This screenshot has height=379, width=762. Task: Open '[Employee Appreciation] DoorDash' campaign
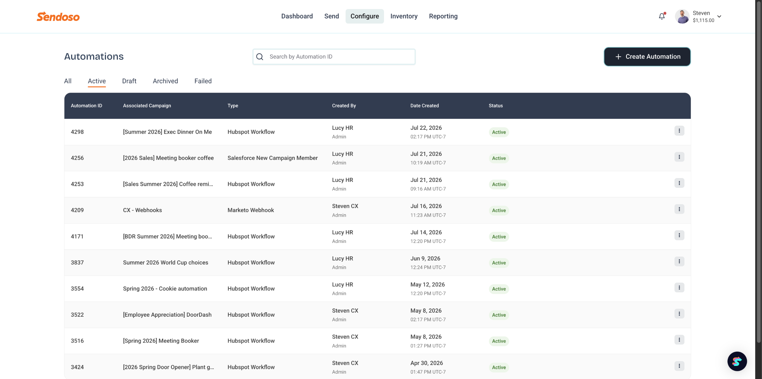(x=167, y=315)
